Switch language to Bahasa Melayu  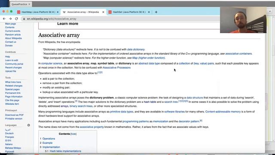13,148
